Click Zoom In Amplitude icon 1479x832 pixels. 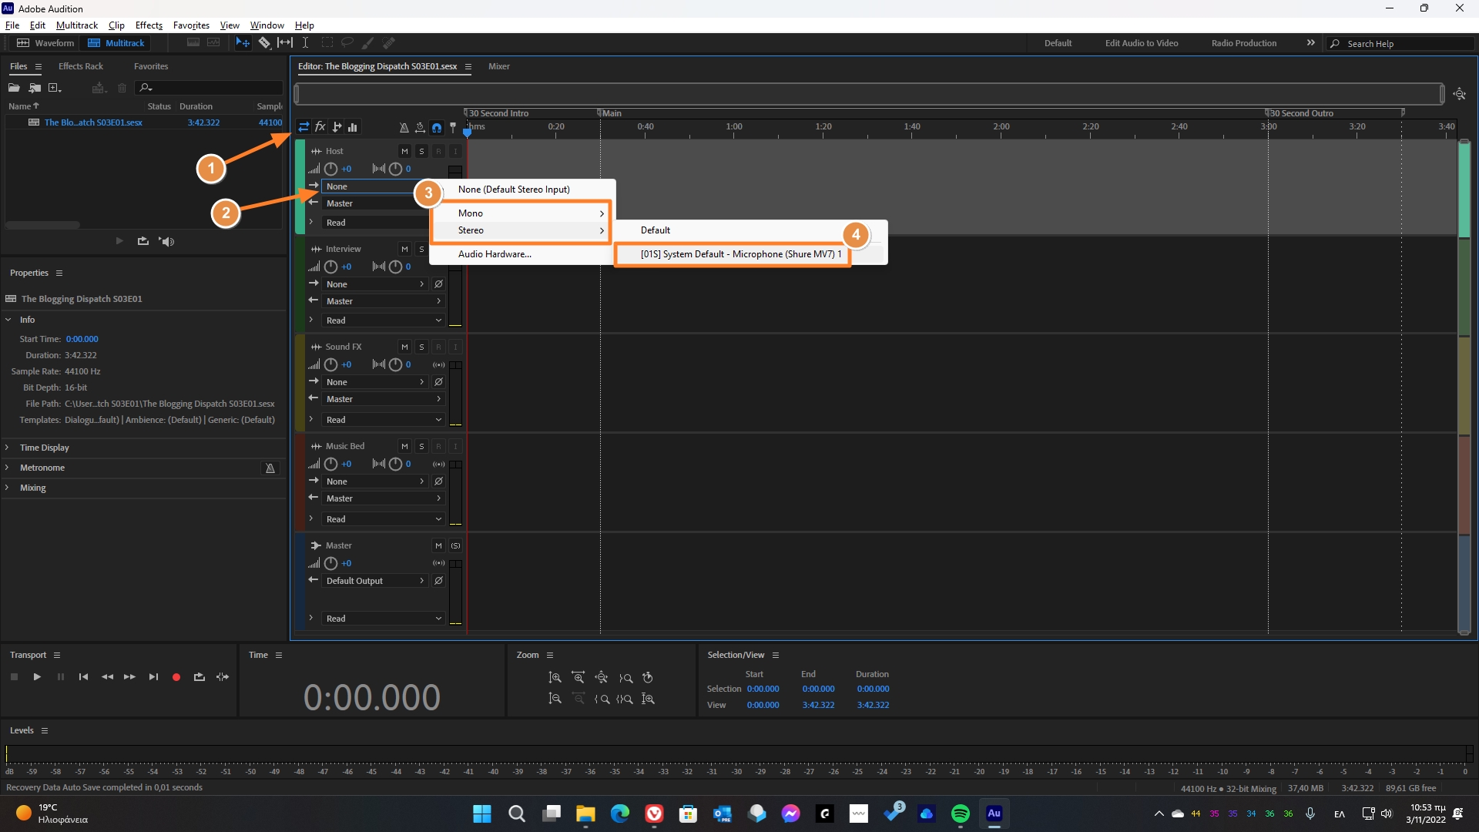[x=555, y=678]
